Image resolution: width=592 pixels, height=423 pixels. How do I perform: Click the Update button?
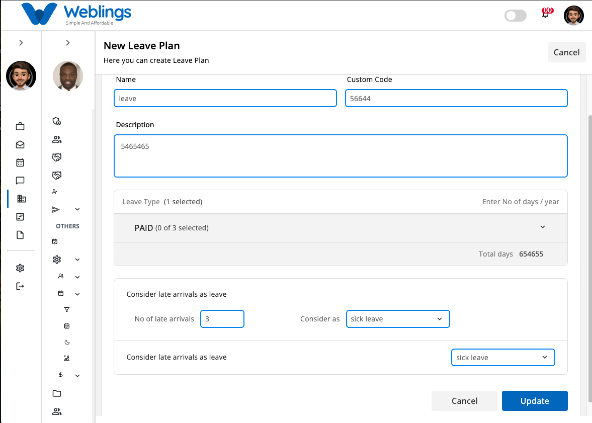[x=535, y=401]
